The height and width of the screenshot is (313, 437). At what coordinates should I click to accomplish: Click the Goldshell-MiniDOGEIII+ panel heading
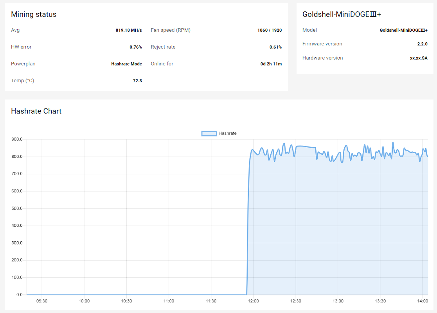(342, 14)
